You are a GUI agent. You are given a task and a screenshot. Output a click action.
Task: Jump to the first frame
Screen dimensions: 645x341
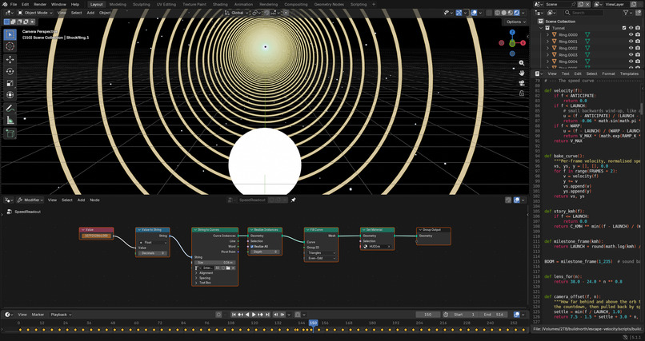pos(234,315)
